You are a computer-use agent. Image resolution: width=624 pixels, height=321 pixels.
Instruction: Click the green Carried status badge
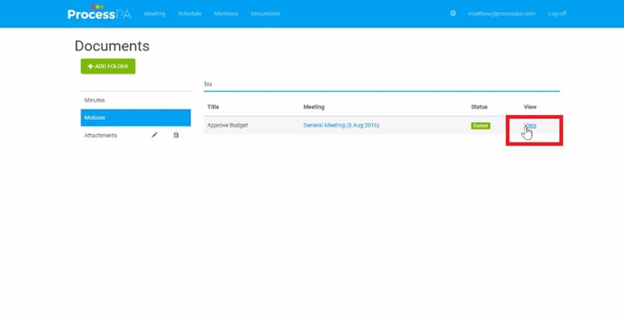(x=480, y=125)
